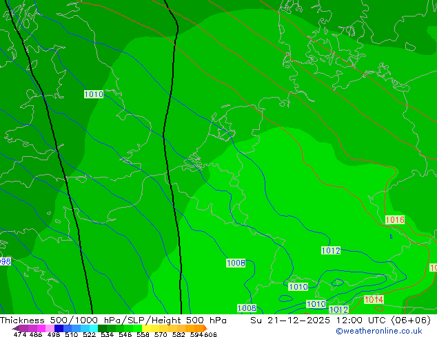Viewport: 437px width, 337px height.
Task: Select the cyan legend swatch near 522
Action: (x=94, y=328)
